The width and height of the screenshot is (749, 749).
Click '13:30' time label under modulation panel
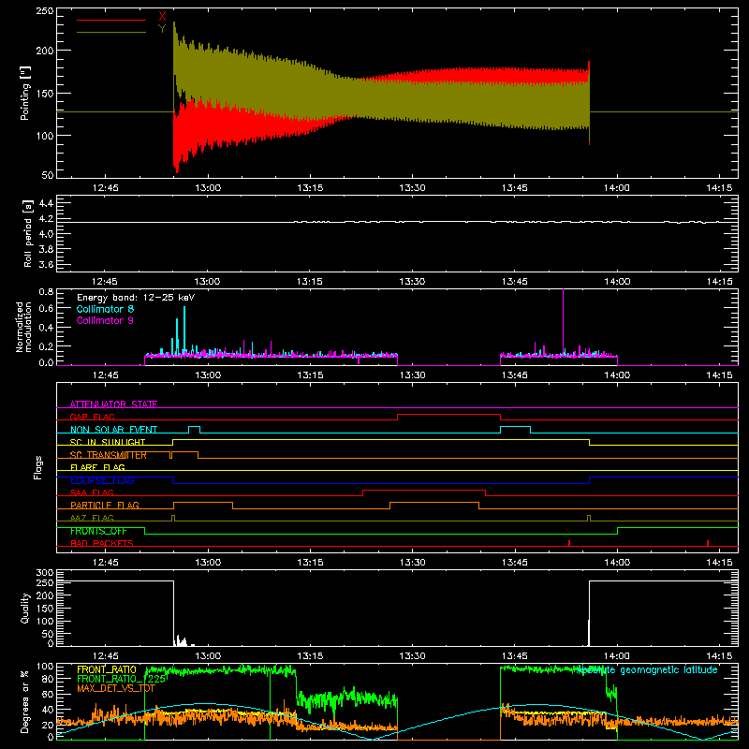pyautogui.click(x=412, y=375)
